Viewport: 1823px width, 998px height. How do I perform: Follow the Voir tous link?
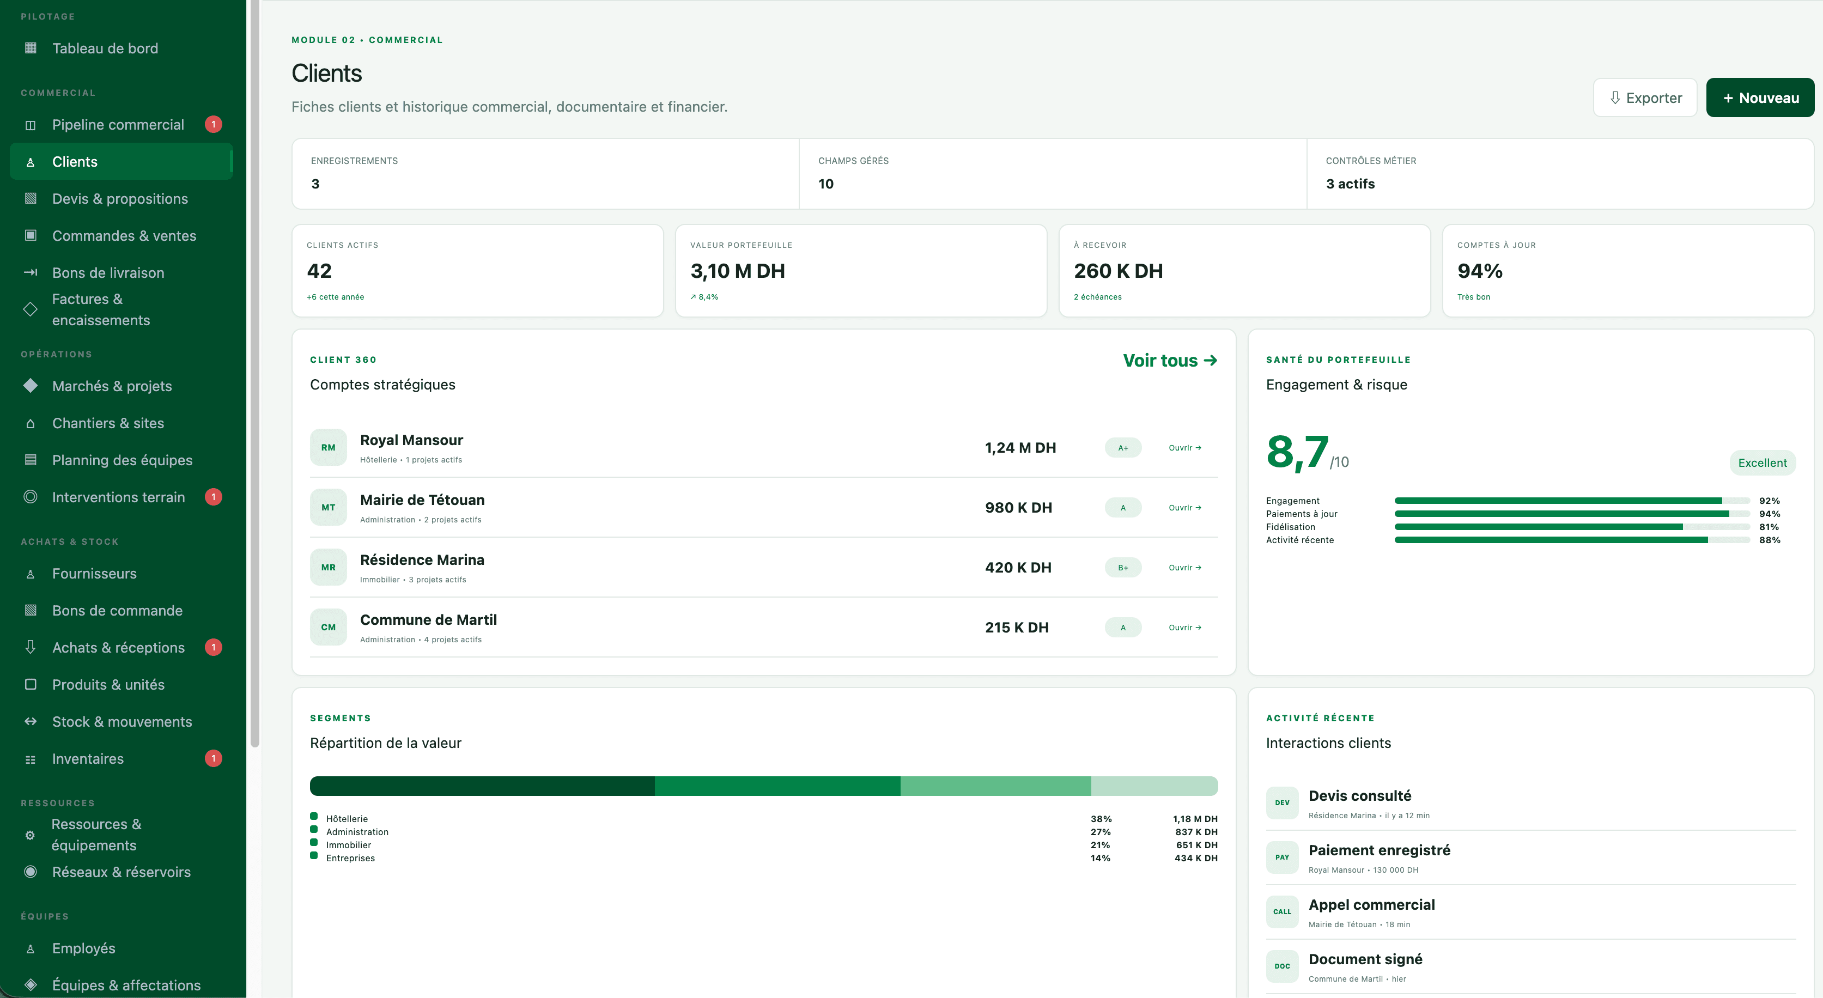coord(1170,360)
